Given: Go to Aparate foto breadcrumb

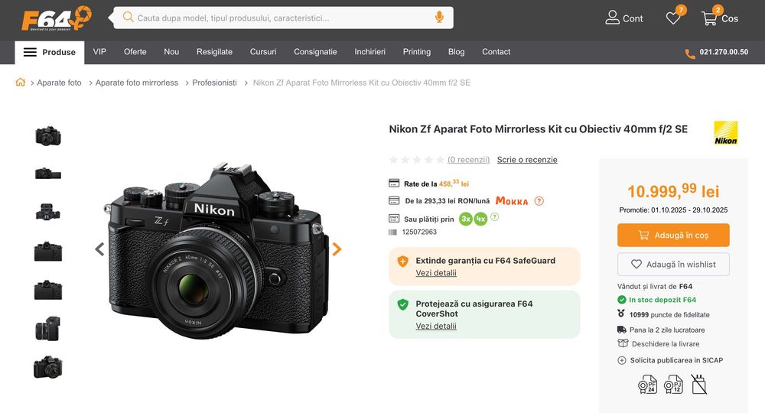Looking at the screenshot, I should coord(59,83).
